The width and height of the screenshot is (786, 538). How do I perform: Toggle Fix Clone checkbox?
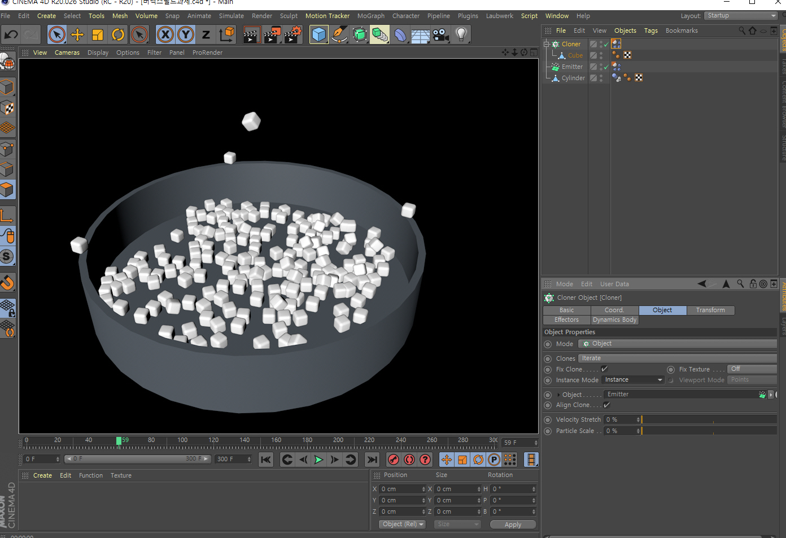point(605,369)
